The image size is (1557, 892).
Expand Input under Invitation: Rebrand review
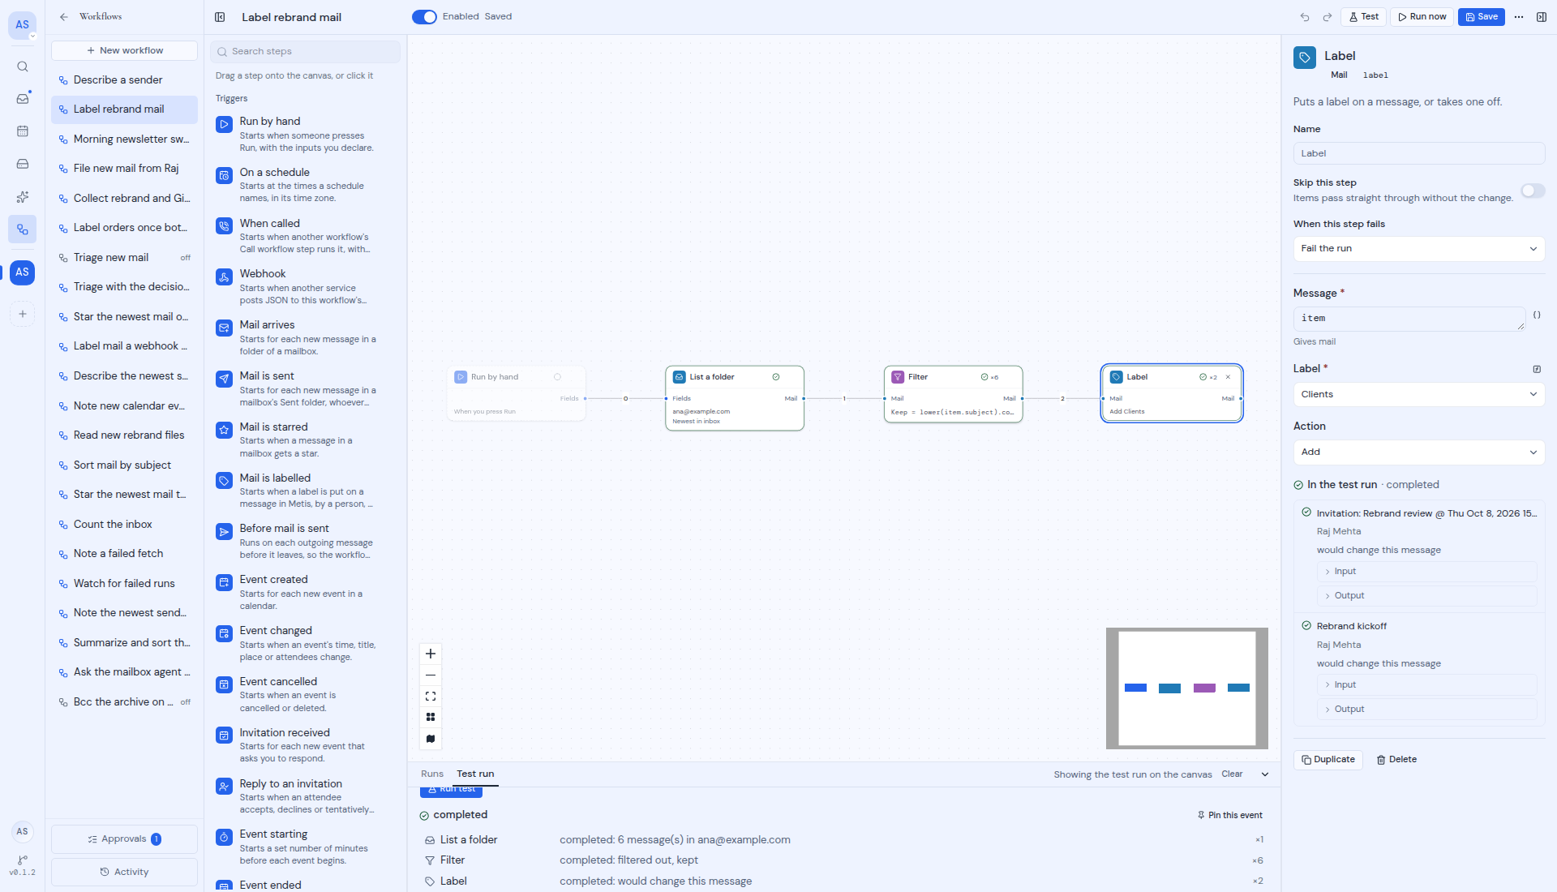[1426, 572]
